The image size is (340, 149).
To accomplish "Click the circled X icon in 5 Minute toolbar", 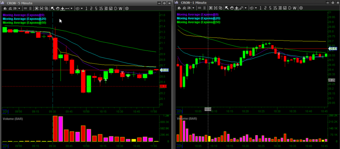I will [127, 8].
